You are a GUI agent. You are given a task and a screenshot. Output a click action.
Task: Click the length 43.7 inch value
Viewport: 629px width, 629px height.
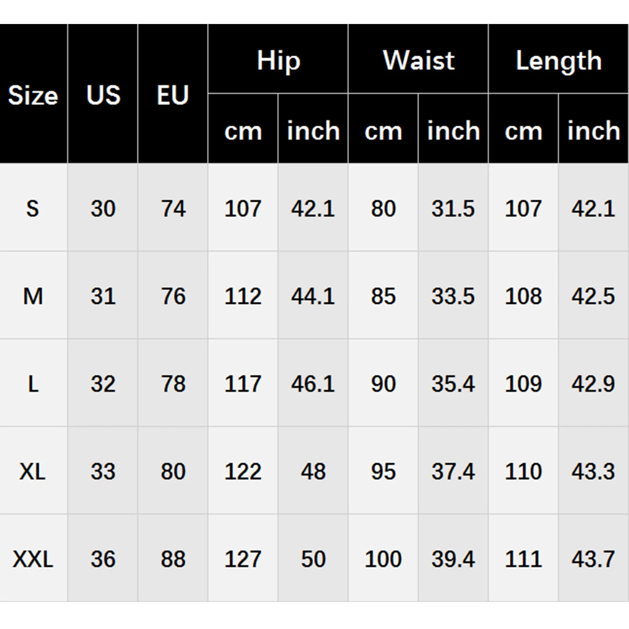(x=593, y=559)
